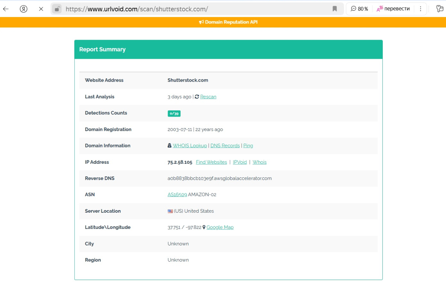Click the 0/39 detections badge
The height and width of the screenshot is (297, 446).
[174, 113]
